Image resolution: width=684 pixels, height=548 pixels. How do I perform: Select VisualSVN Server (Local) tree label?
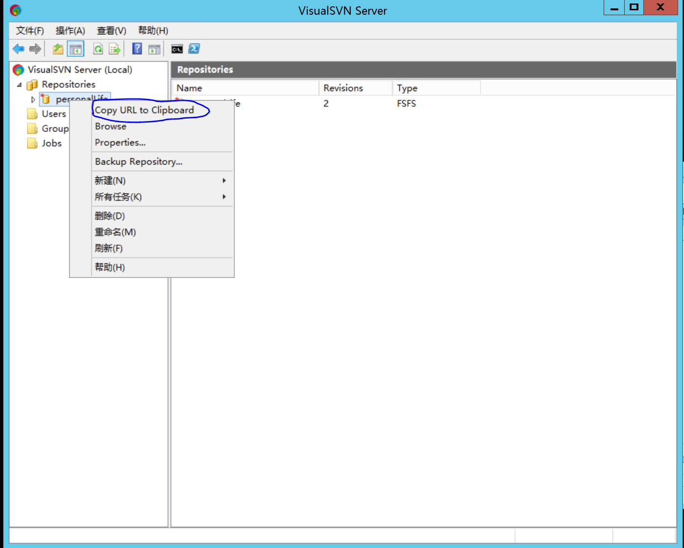pos(80,70)
